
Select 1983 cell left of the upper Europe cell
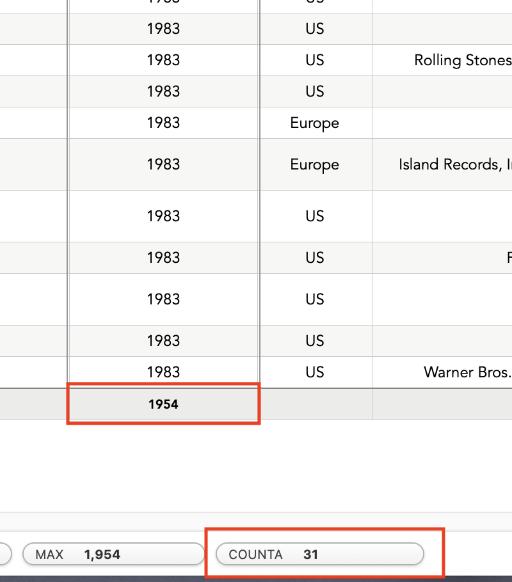coord(163,123)
